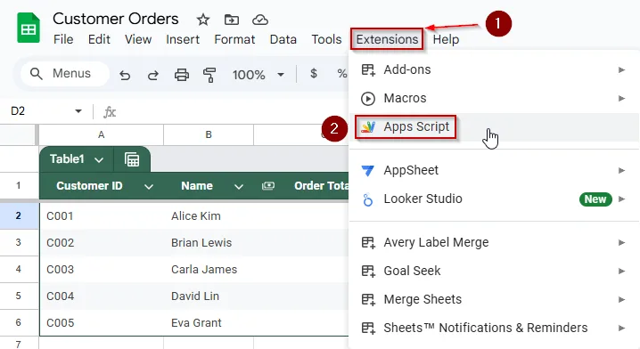640x349 pixels.
Task: Click cell containing Eva Grant
Action: tap(209, 322)
